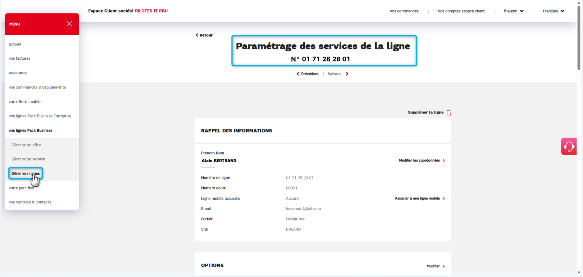Click arrow next to Modifier les coordonnées
Screen dimensions: 583x277
pyautogui.click(x=444, y=160)
